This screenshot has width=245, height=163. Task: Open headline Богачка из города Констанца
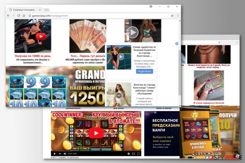point(145,89)
